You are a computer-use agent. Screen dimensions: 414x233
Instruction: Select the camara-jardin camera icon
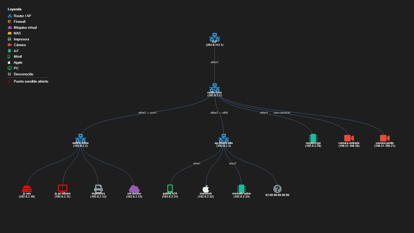tap(385, 138)
